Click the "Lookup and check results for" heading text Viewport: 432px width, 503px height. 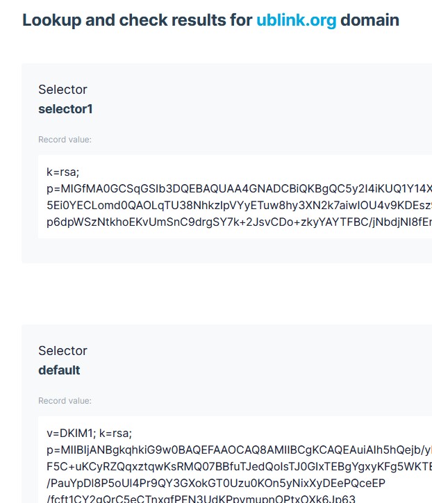click(138, 20)
